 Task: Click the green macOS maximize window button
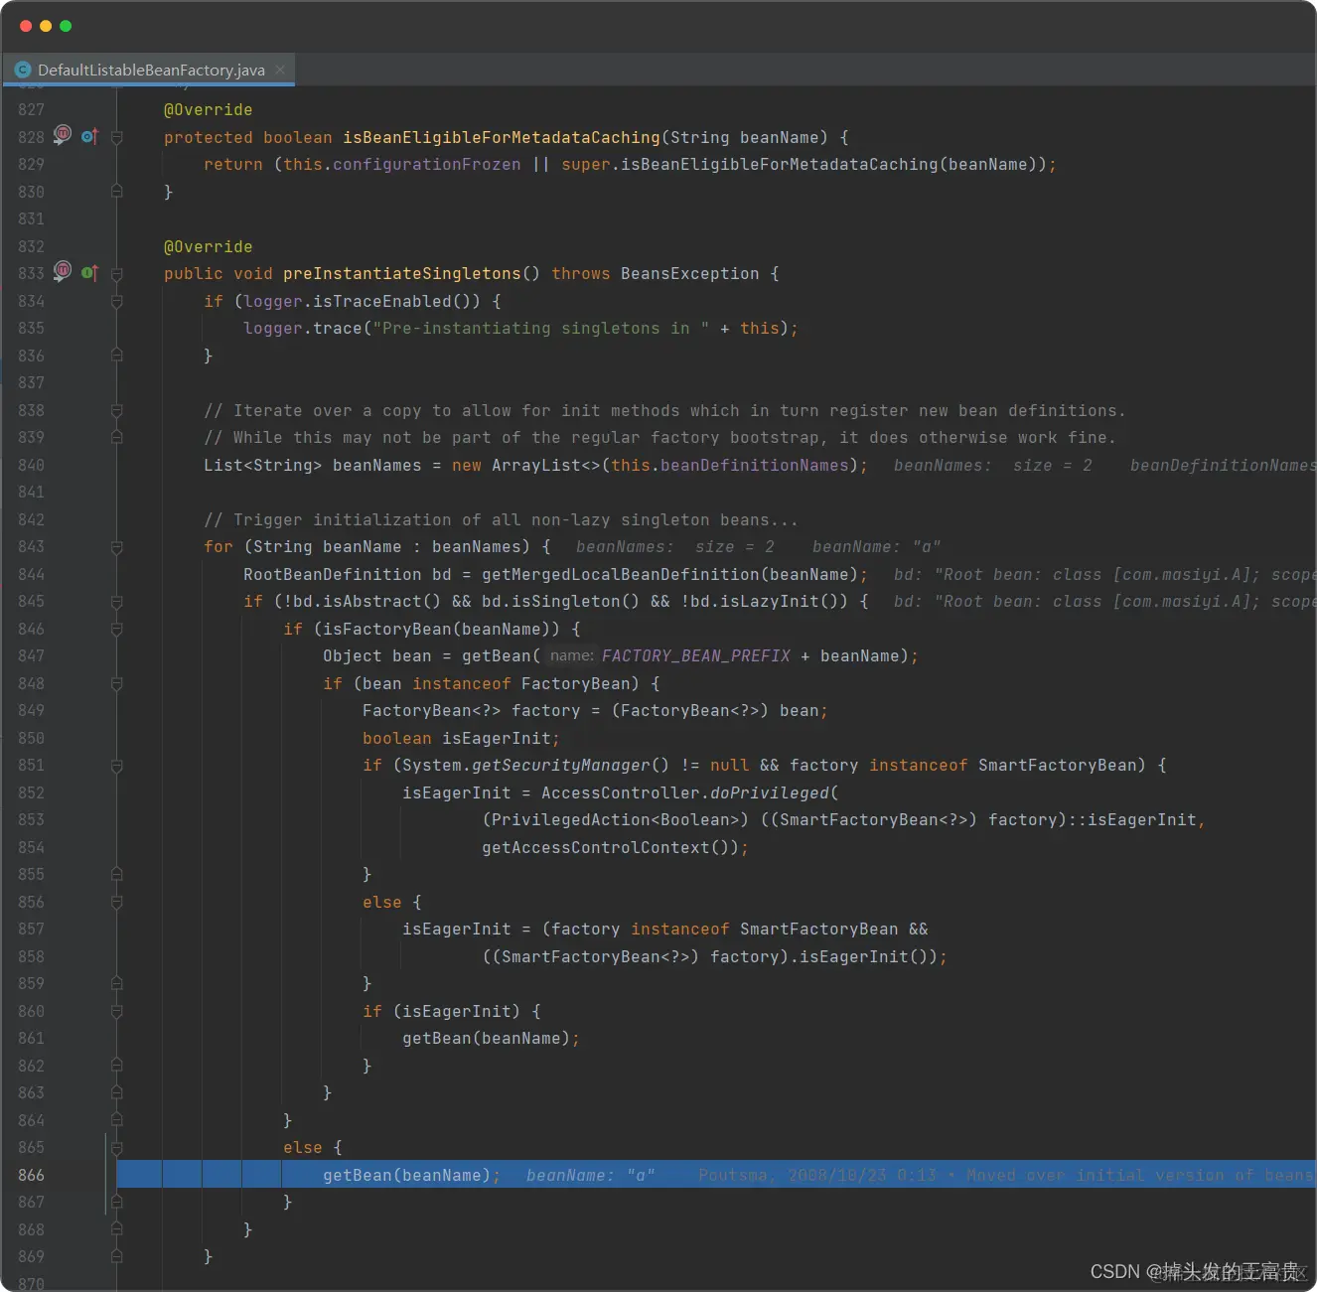[66, 26]
